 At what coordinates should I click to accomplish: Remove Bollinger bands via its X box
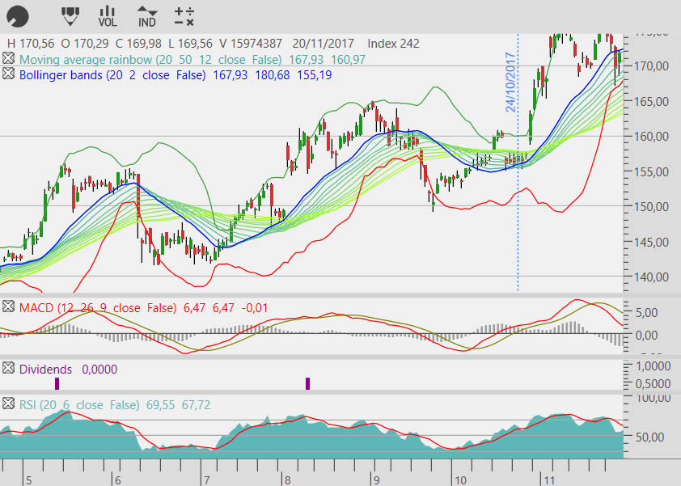[x=8, y=74]
